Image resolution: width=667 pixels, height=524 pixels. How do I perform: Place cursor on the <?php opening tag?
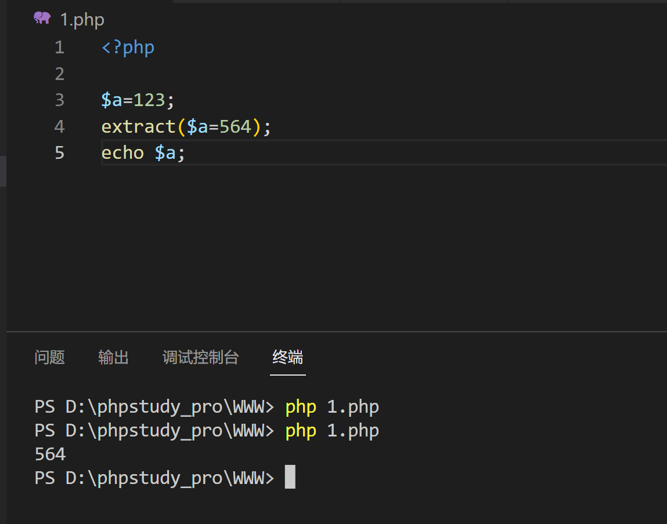click(x=128, y=48)
